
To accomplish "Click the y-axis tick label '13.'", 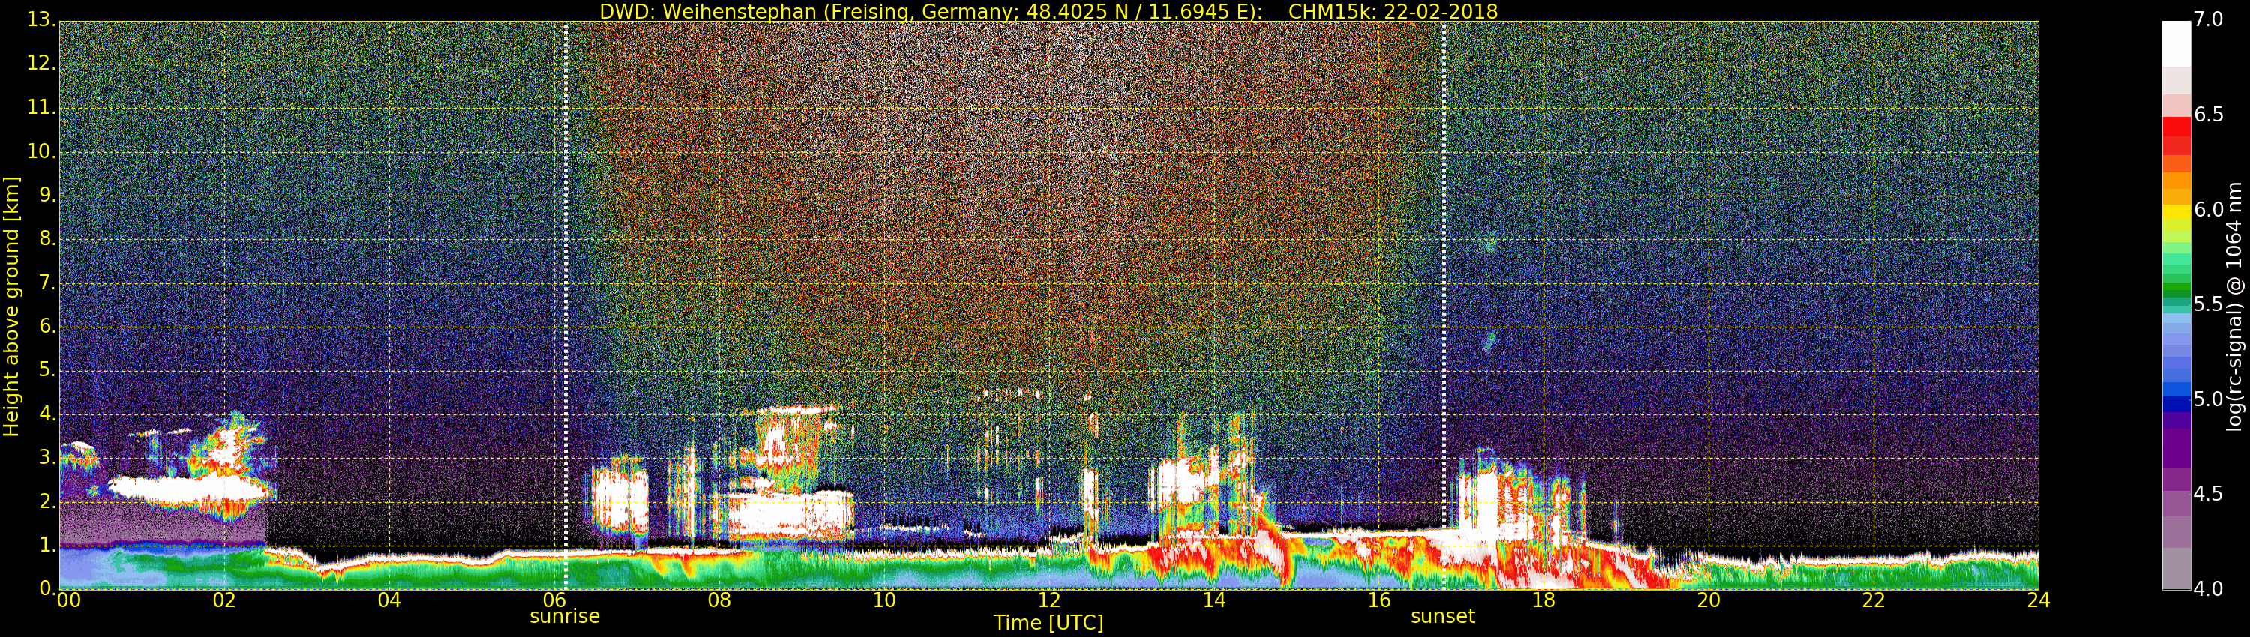I will [40, 20].
